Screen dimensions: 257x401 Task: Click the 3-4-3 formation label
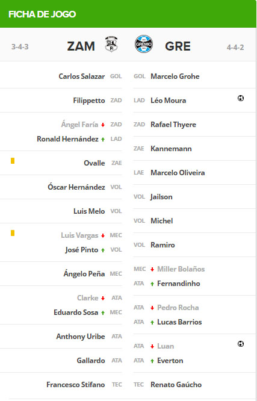tap(20, 47)
